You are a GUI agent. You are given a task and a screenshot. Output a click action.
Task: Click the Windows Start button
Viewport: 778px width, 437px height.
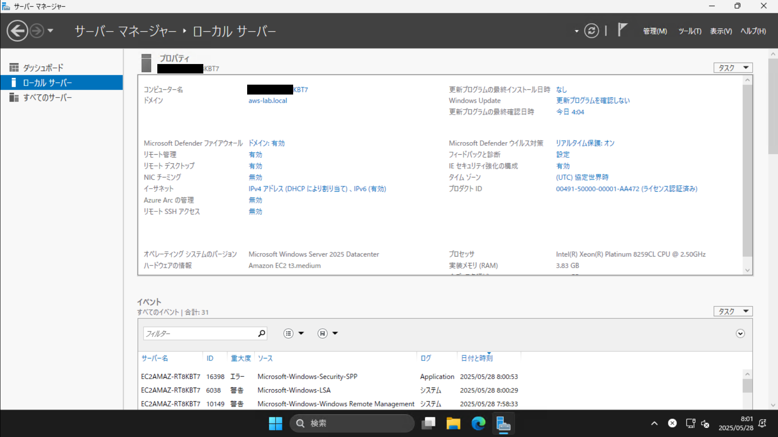276,424
